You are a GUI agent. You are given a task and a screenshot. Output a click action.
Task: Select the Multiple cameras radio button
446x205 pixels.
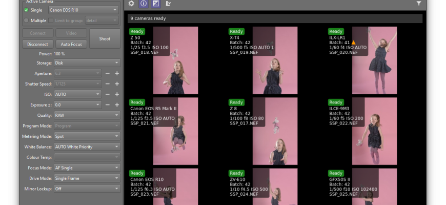tap(27, 20)
